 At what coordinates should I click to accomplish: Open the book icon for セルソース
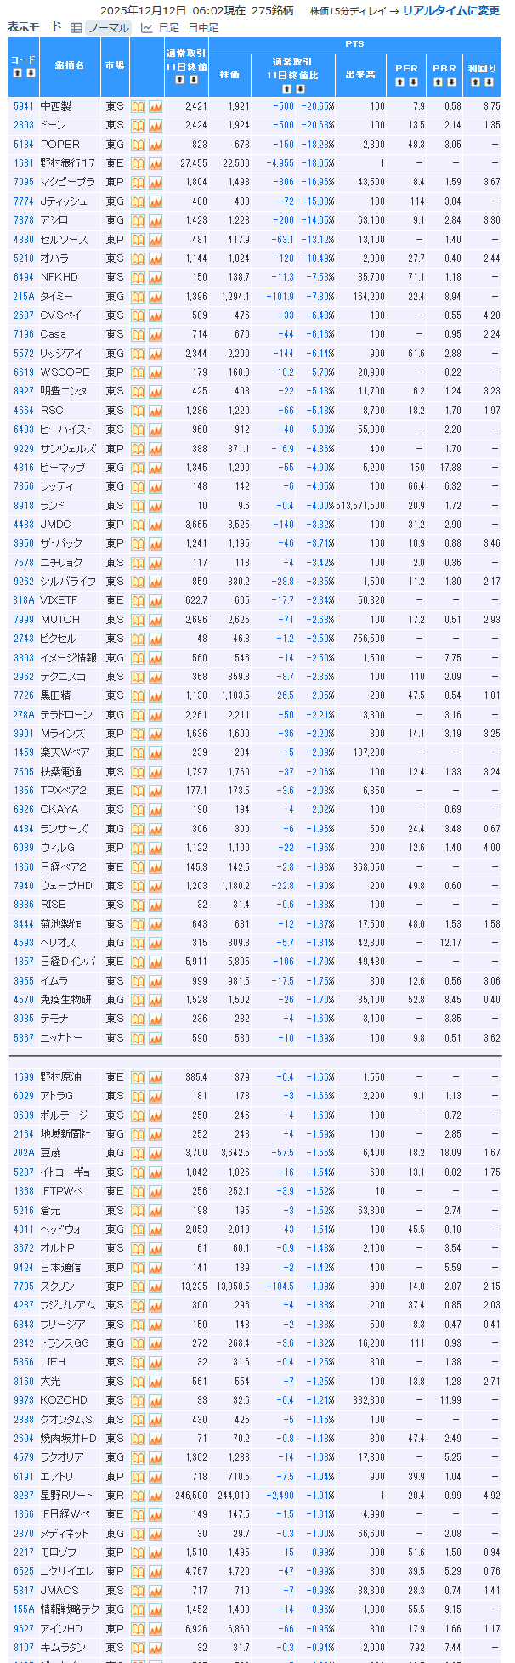pos(139,240)
